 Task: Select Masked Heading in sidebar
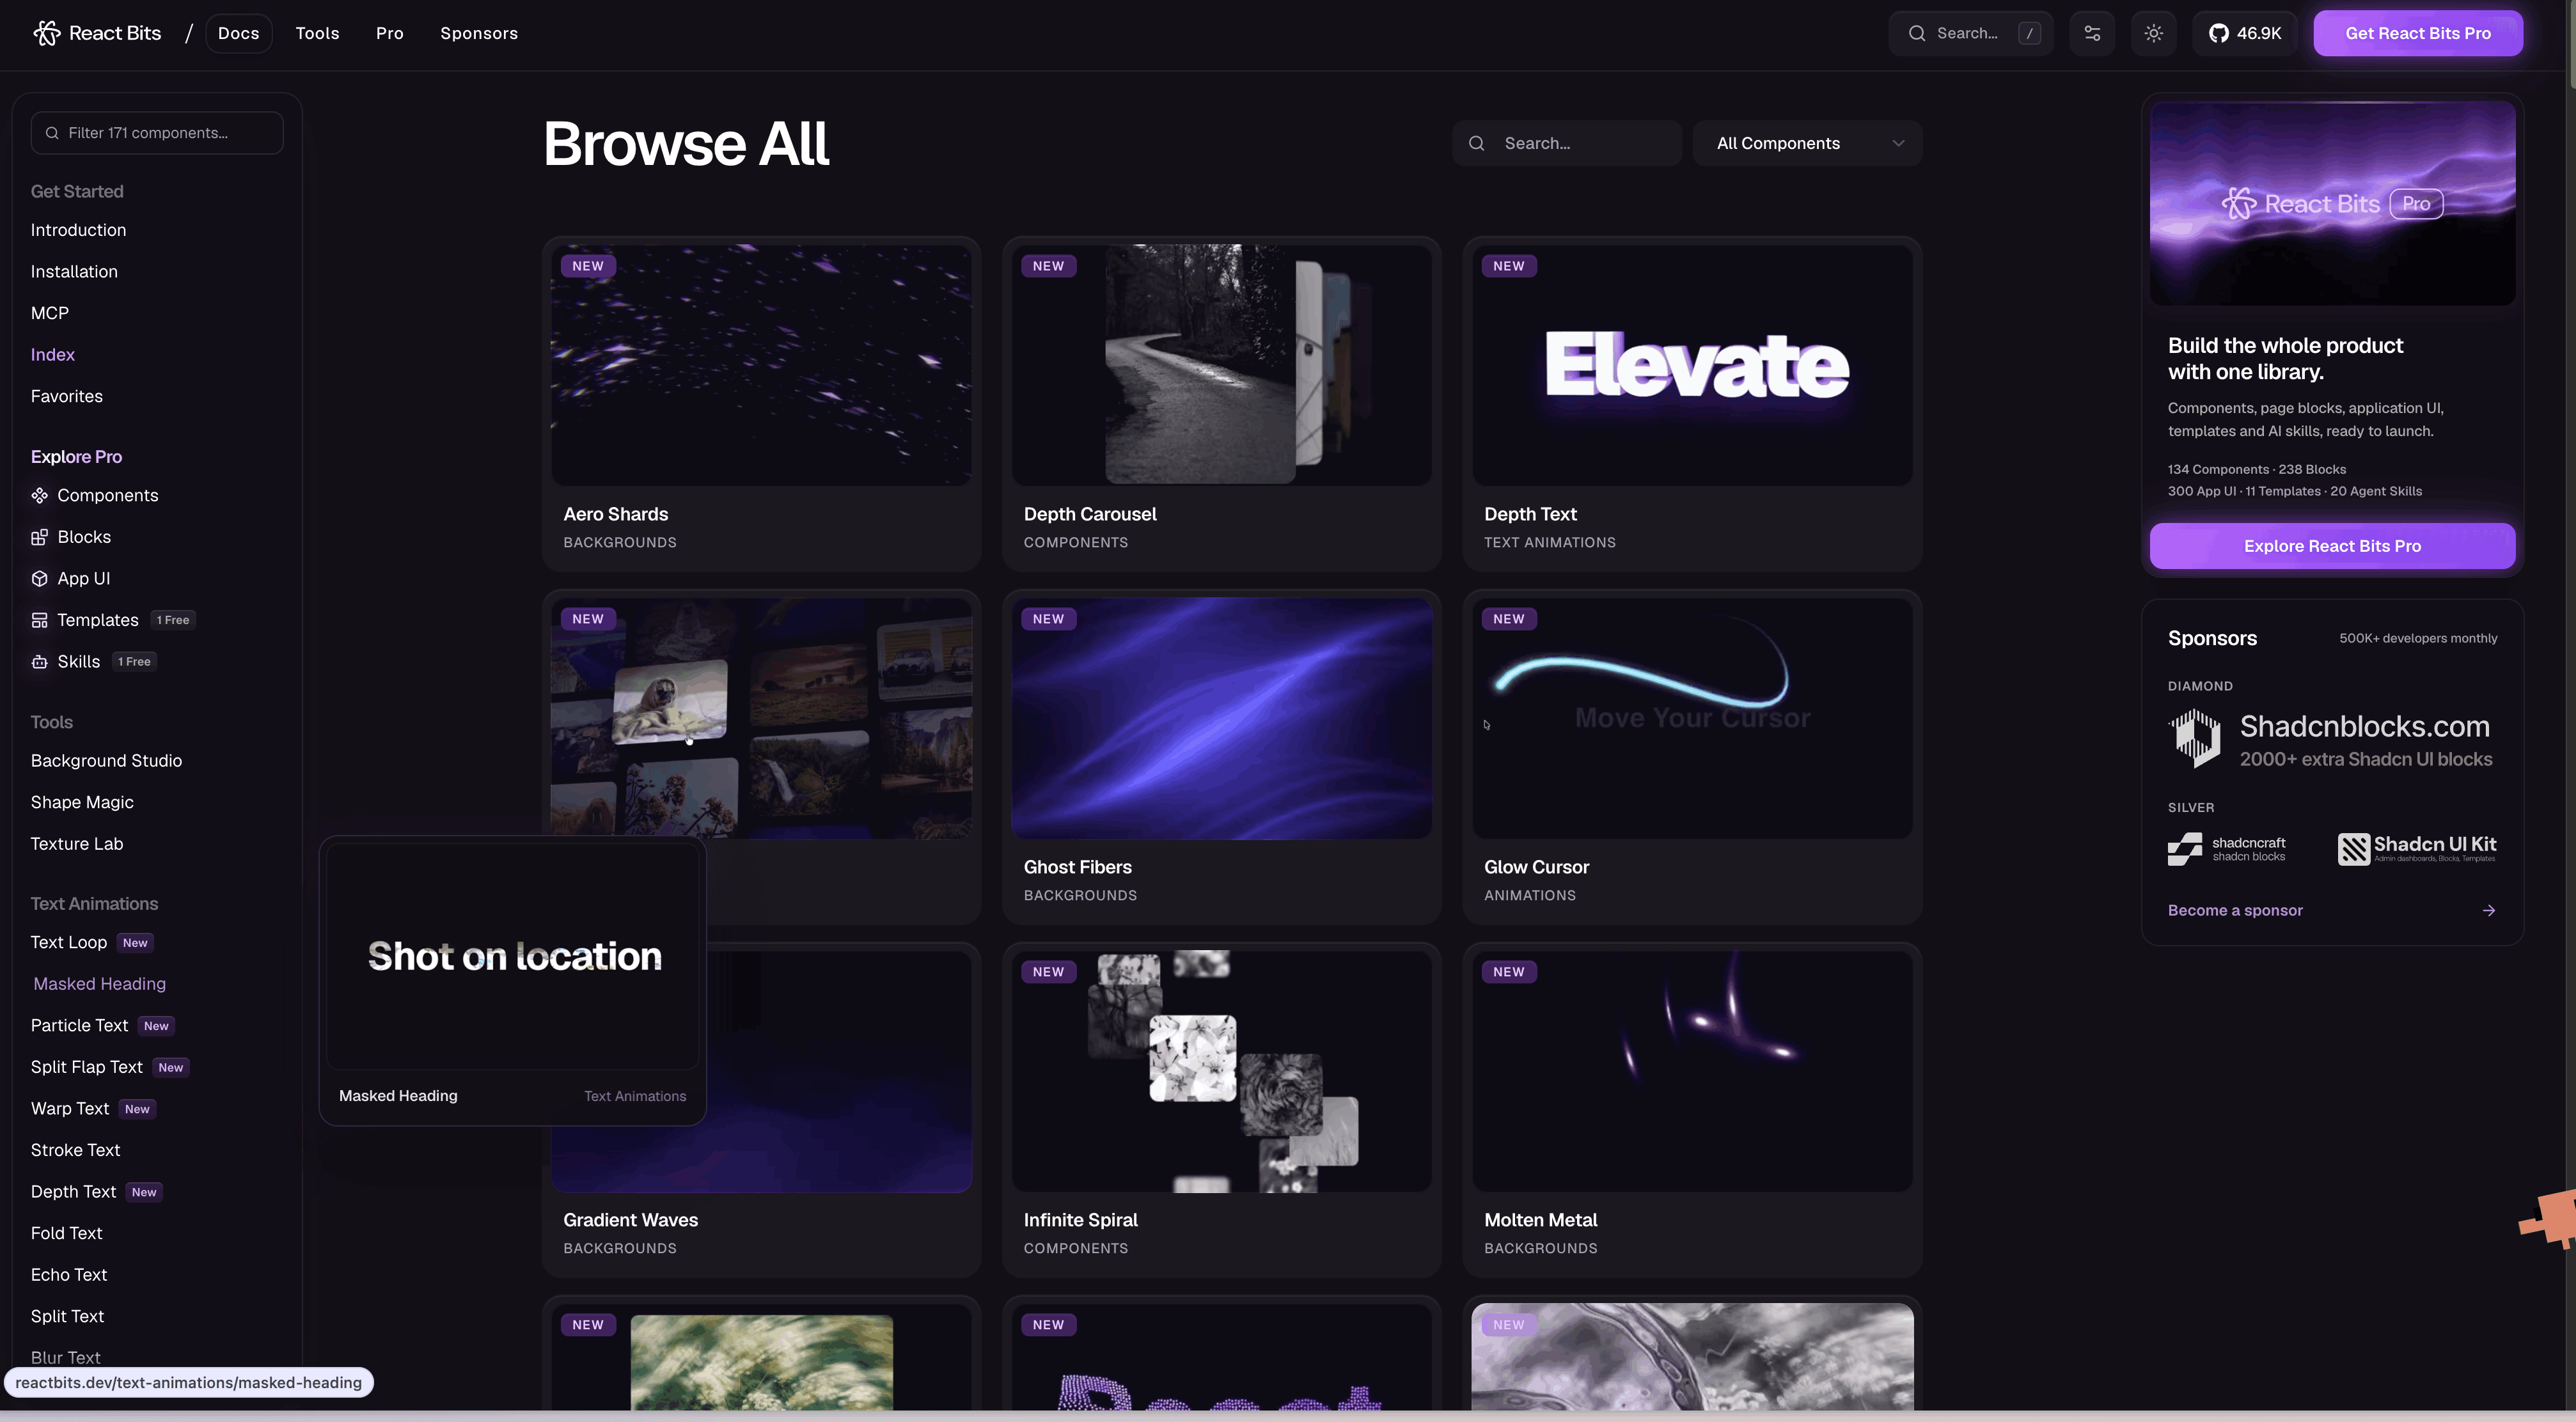tap(99, 984)
